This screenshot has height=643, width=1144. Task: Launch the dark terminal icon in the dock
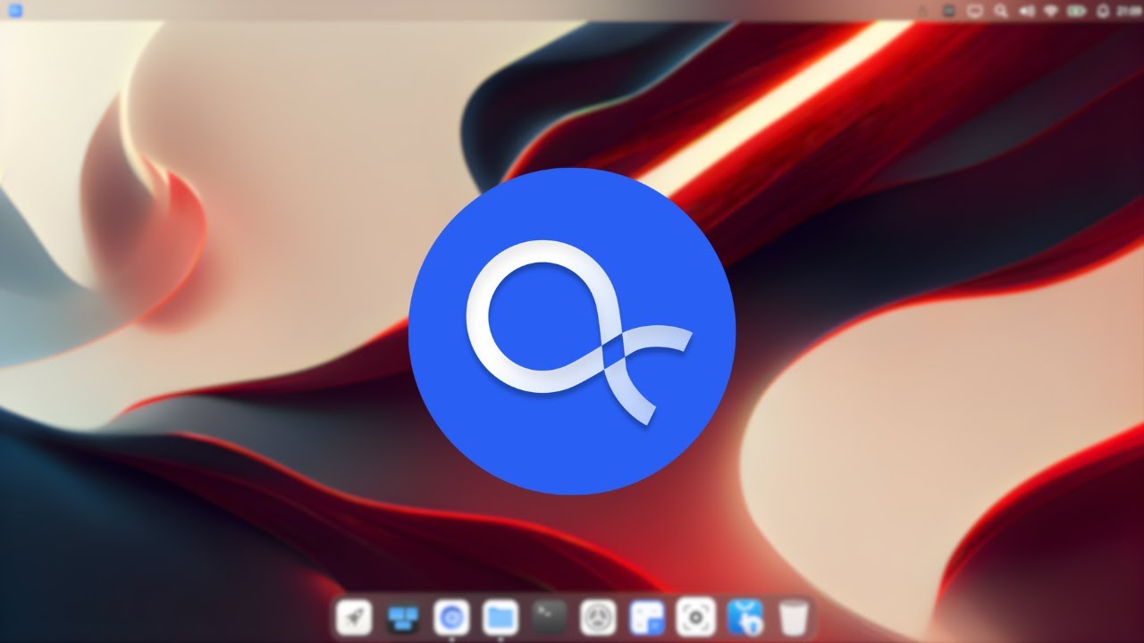(x=549, y=616)
